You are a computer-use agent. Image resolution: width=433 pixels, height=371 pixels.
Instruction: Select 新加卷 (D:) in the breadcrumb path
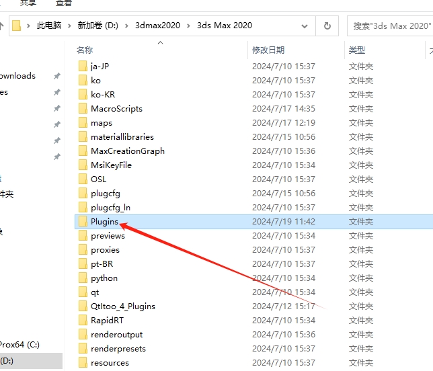click(97, 26)
